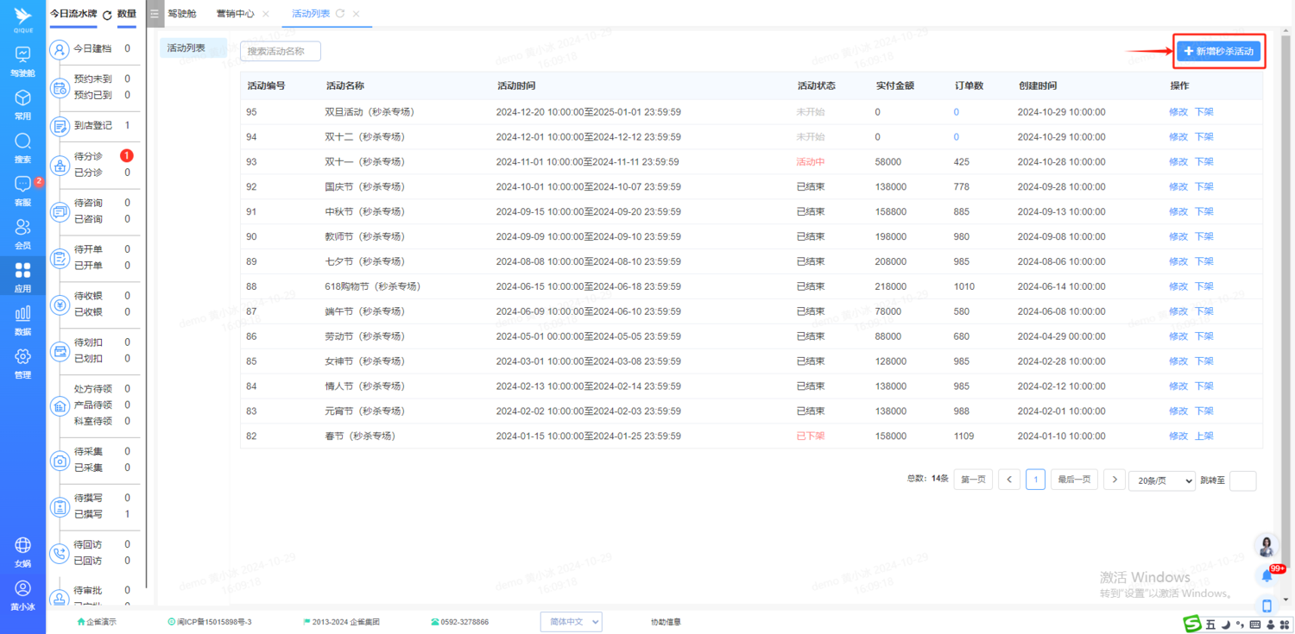Open the 简体中文 language dropdown
1295x634 pixels.
pos(571,621)
